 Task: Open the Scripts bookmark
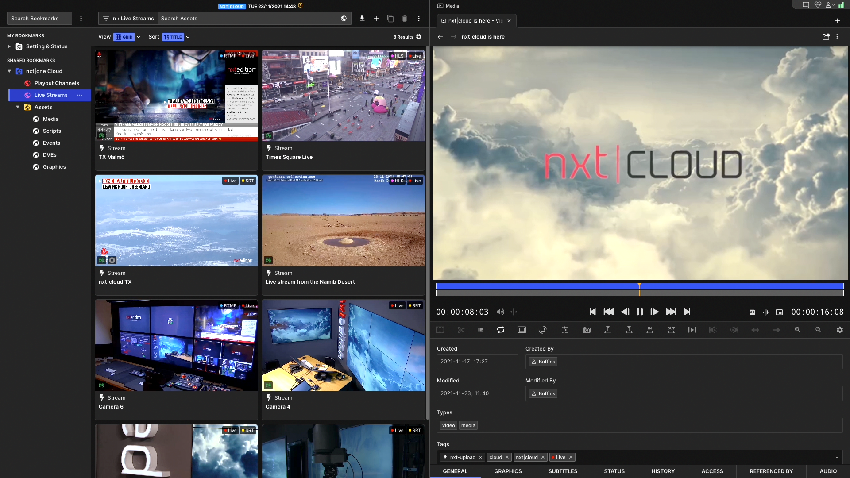[52, 131]
